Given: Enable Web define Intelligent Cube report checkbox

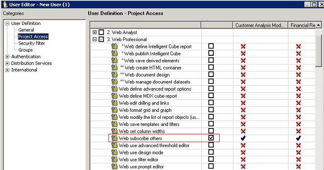Looking at the screenshot, I should pos(211,46).
